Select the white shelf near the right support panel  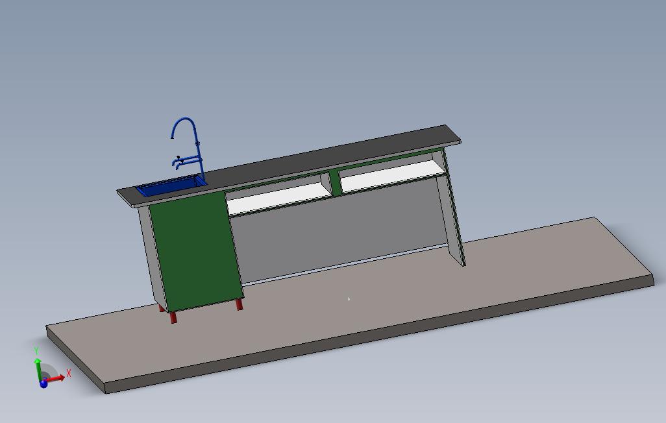(393, 175)
